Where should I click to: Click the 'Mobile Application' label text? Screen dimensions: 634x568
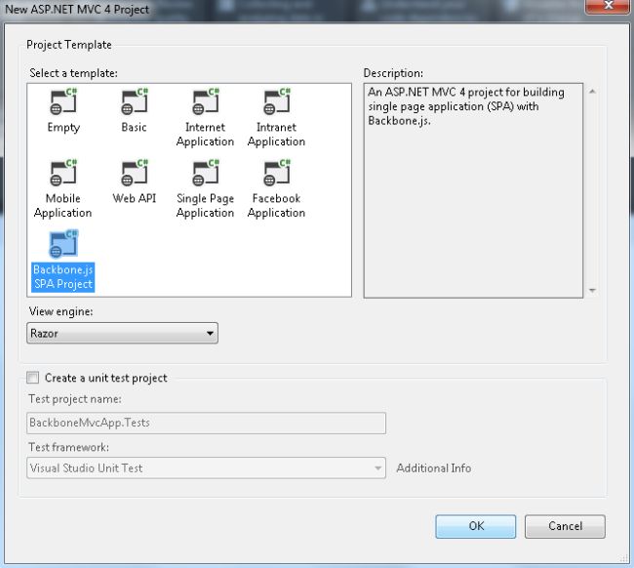(63, 206)
